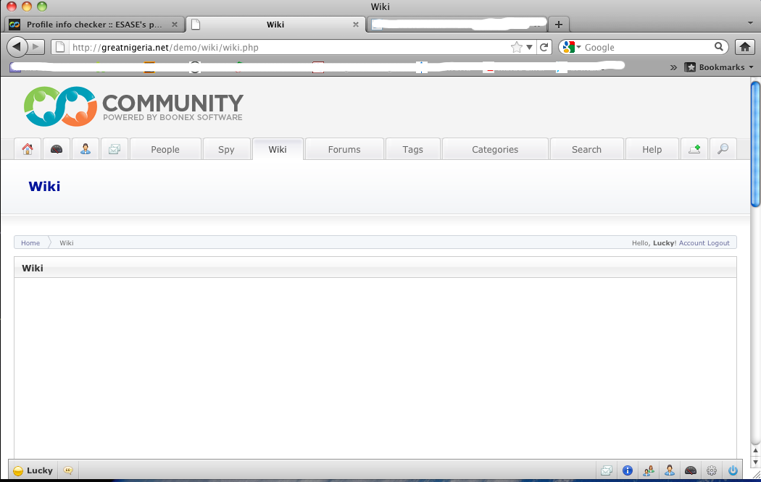
Task: Open the dashboard speedometer icon in navigation
Action: (x=57, y=149)
